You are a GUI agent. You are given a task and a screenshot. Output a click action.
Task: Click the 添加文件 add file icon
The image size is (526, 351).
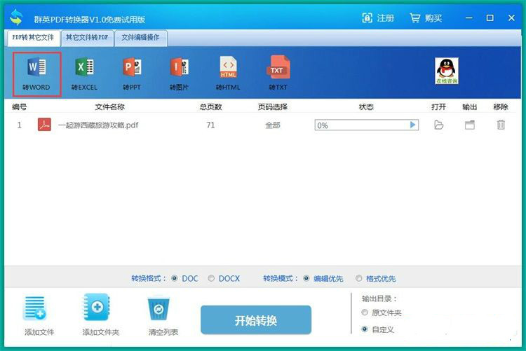click(x=35, y=308)
